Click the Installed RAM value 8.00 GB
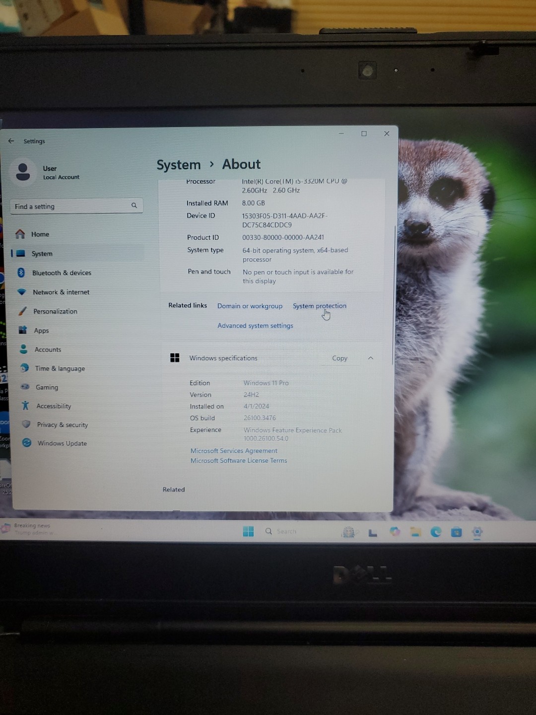This screenshot has width=536, height=715. coord(254,203)
